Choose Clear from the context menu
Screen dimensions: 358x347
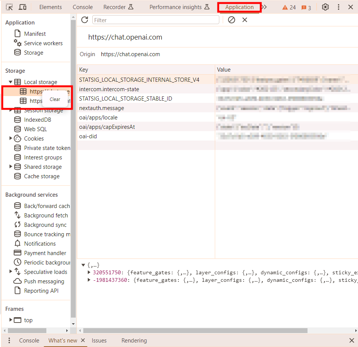[55, 99]
